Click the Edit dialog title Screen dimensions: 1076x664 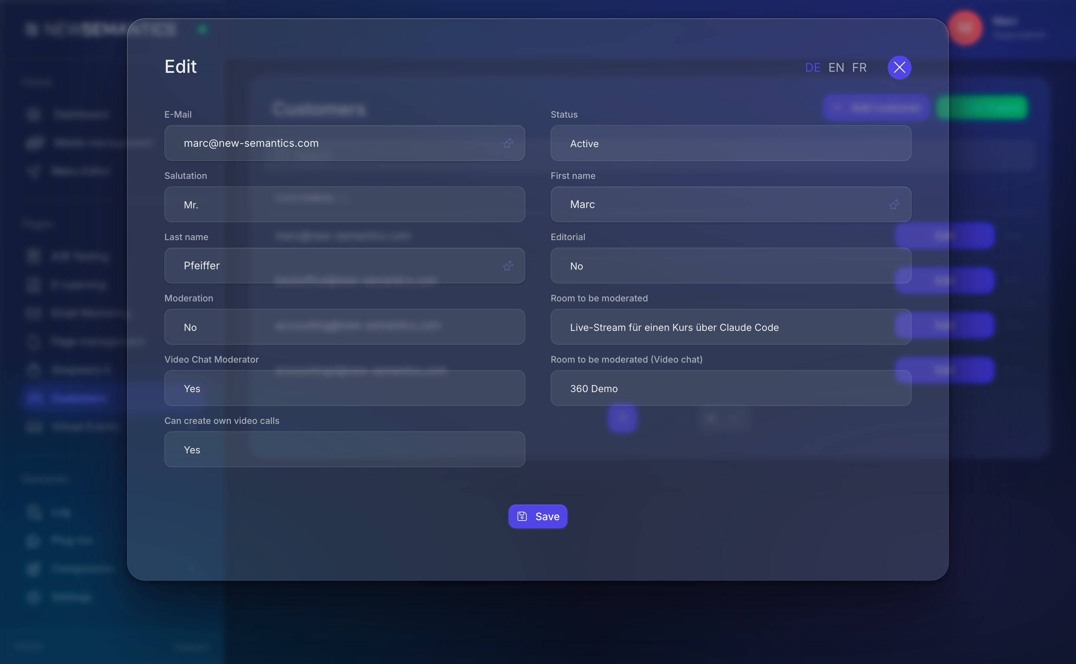180,67
